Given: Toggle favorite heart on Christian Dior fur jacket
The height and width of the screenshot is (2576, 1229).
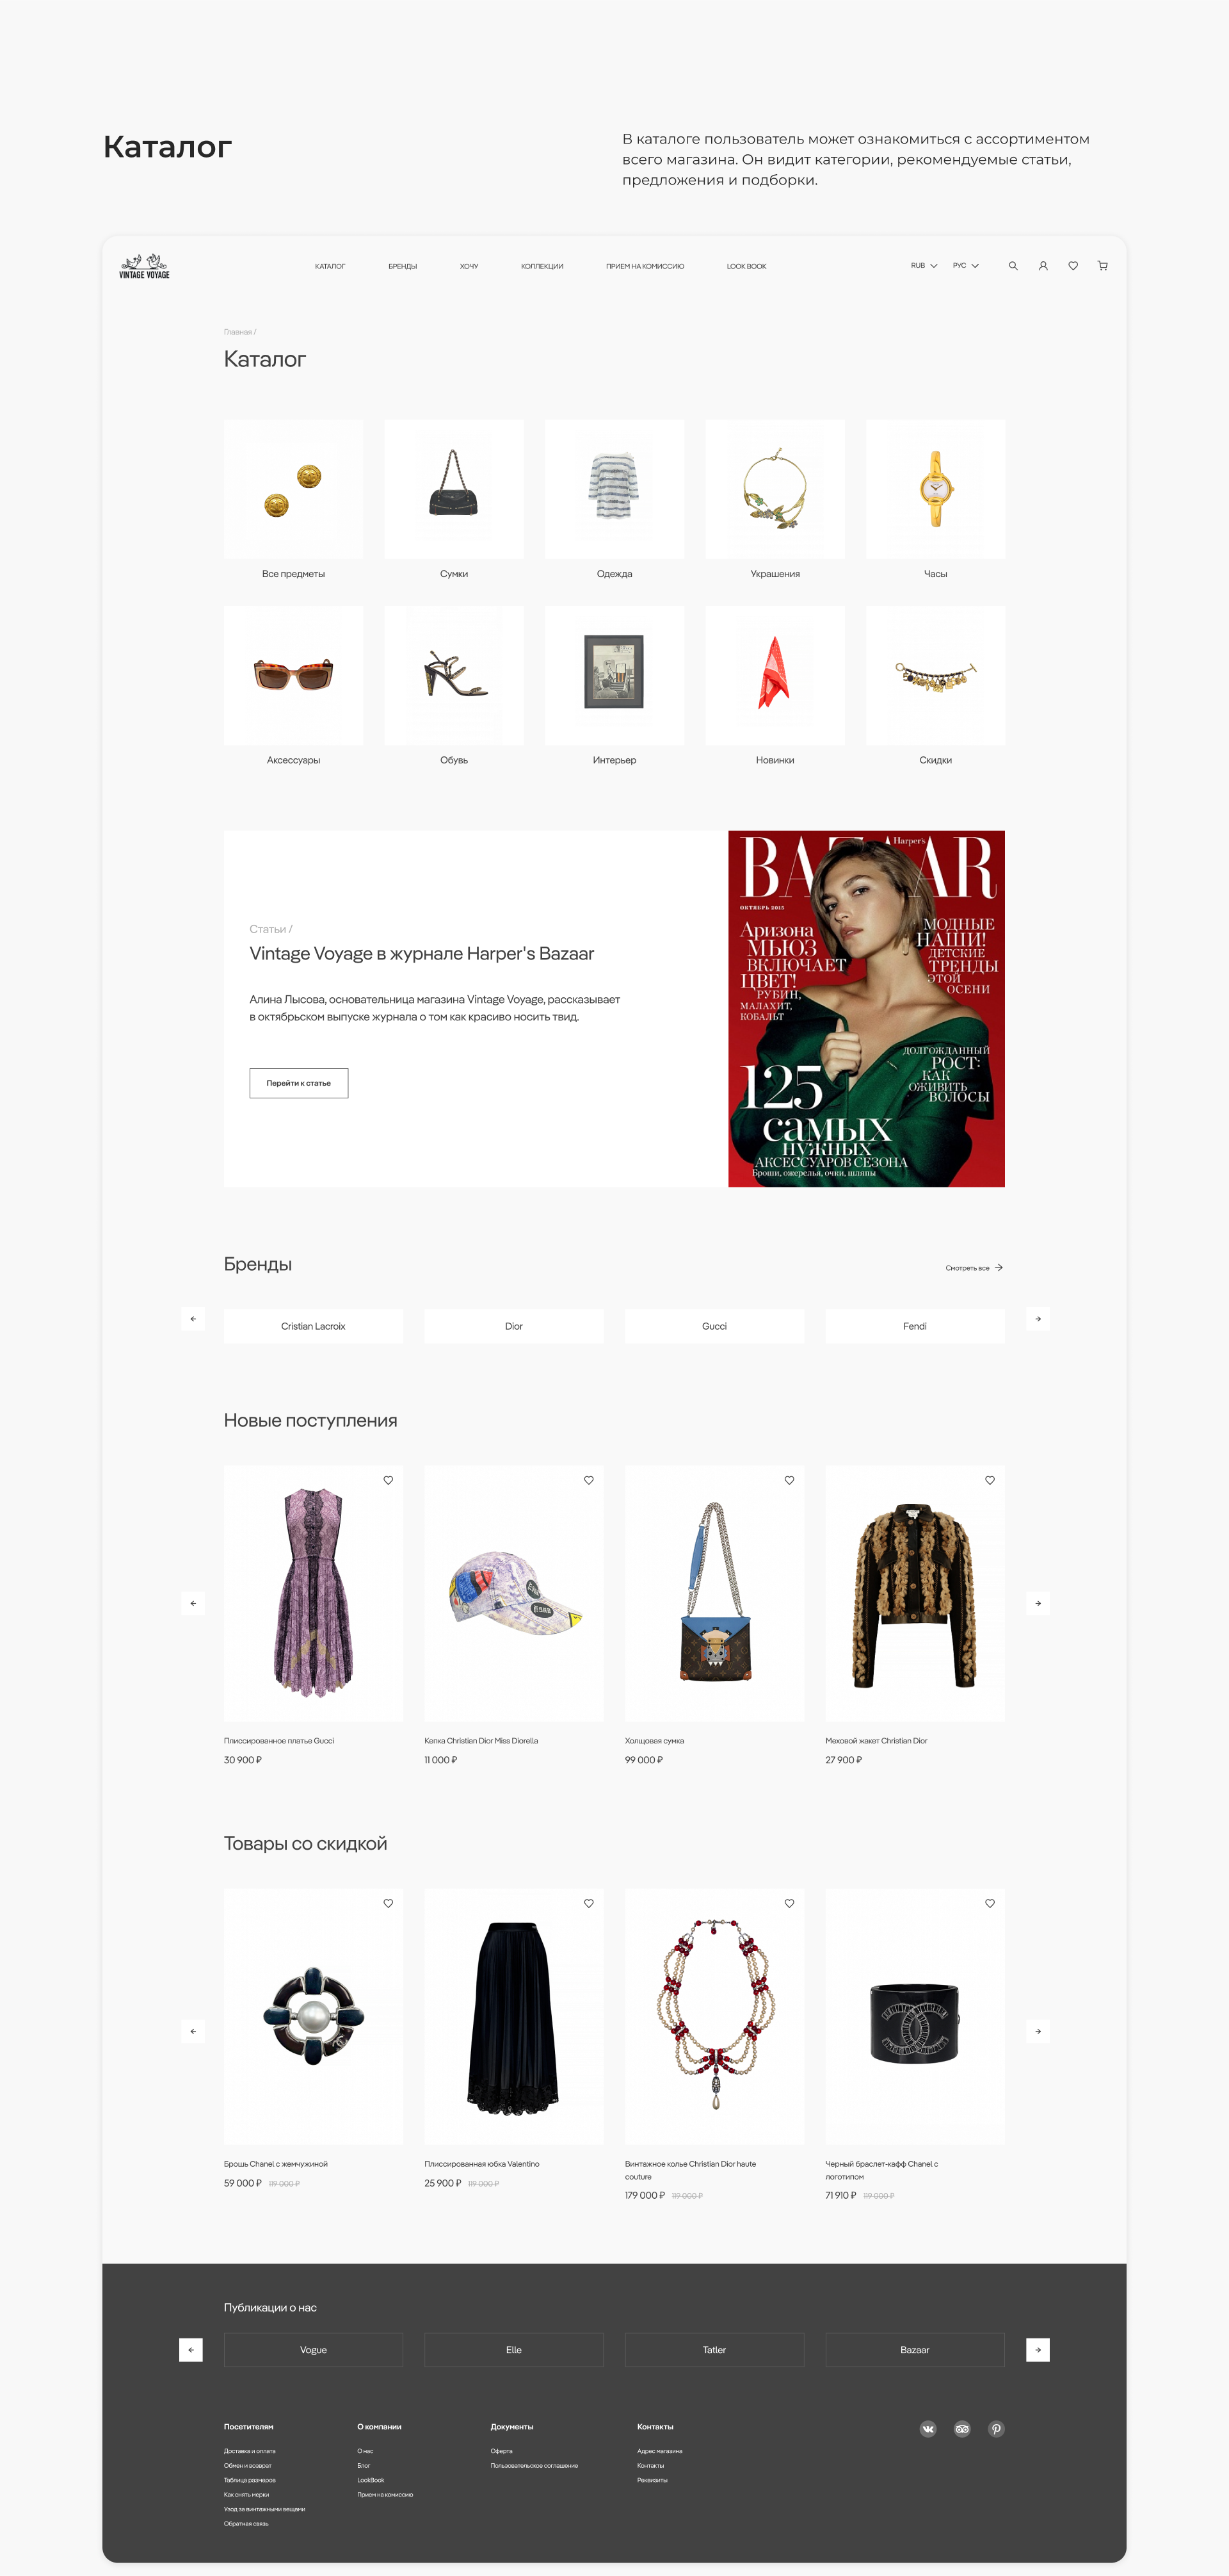Looking at the screenshot, I should (x=990, y=1480).
